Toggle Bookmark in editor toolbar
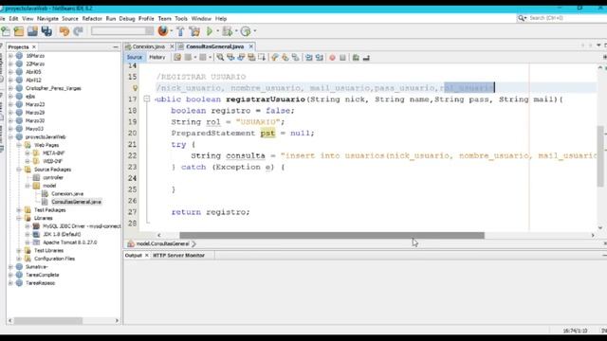This screenshot has height=341, width=607. pyautogui.click(x=296, y=58)
